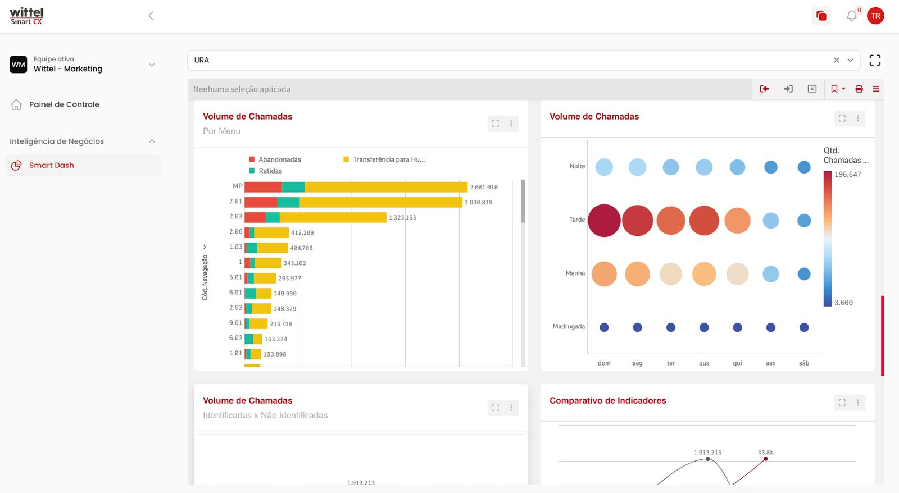Click the red stacked squares icon in header
Image resolution: width=899 pixels, height=493 pixels.
coord(821,16)
